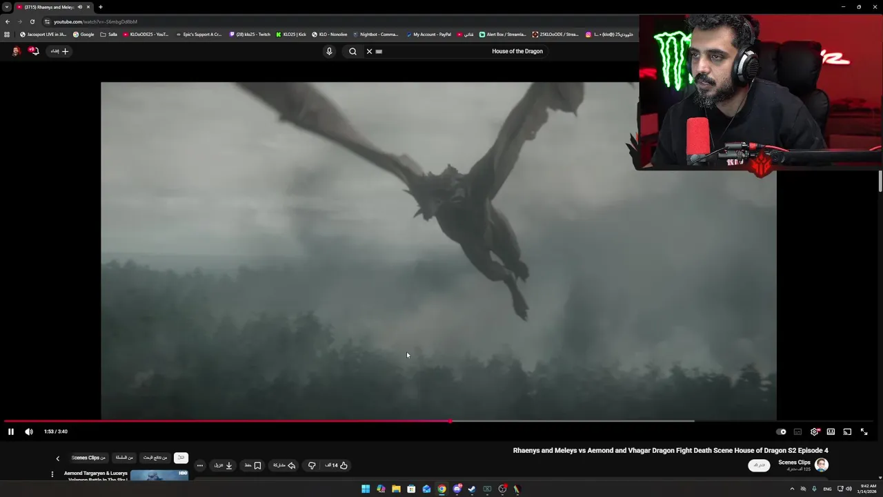The height and width of the screenshot is (497, 883).
Task: Open the Jacosport LIVE bookmark
Action: (43, 34)
